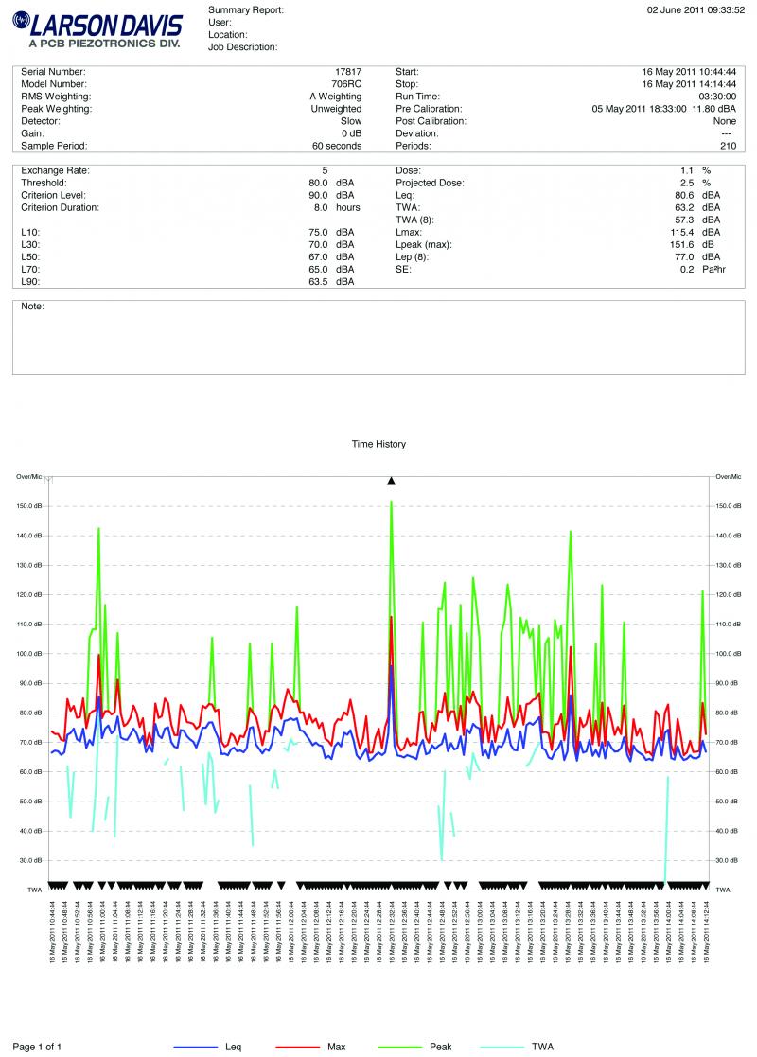Click the Over/Mic label on left axis
Image resolution: width=757 pixels, height=1057 pixels.
tap(29, 476)
